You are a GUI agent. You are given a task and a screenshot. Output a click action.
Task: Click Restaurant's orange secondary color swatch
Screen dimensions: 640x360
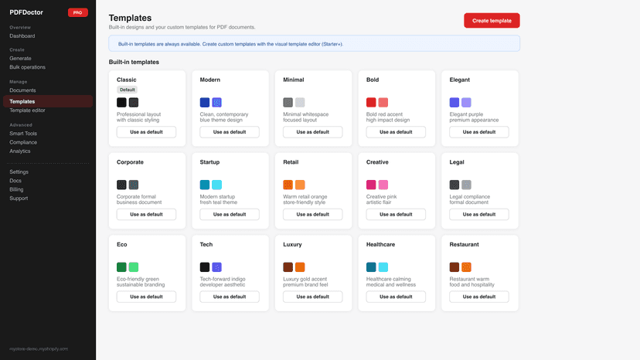click(x=466, y=267)
